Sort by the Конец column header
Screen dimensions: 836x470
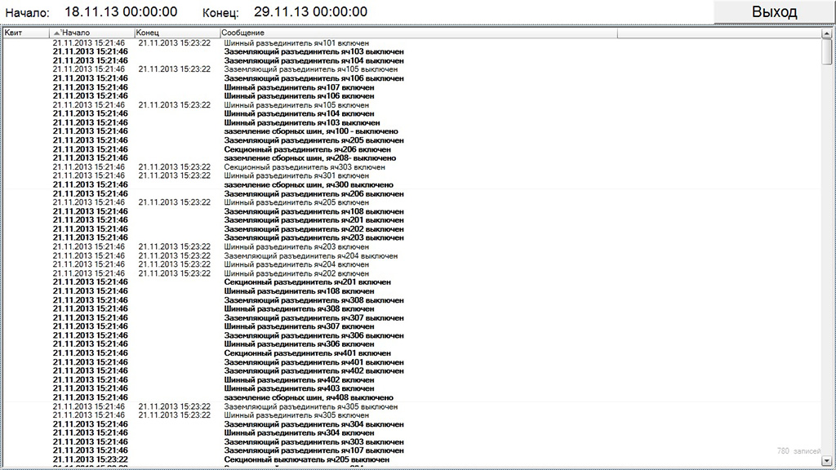(x=177, y=33)
